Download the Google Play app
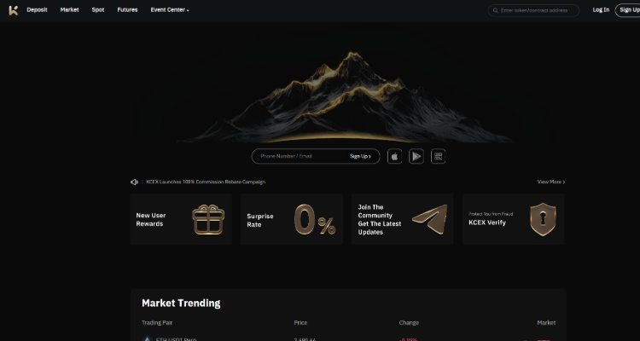 click(416, 156)
